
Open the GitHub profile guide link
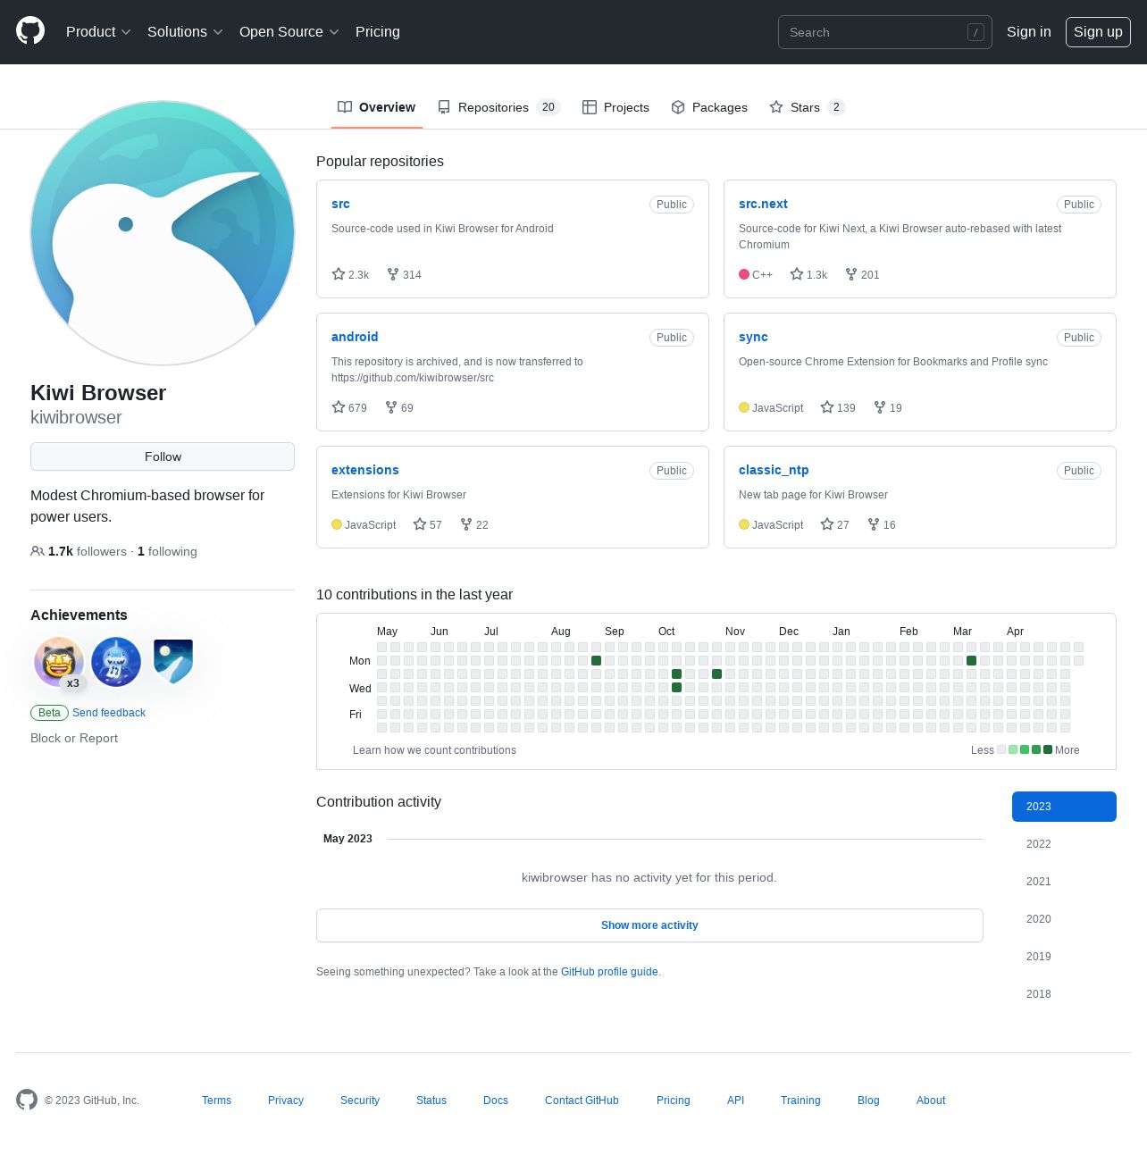[609, 972]
